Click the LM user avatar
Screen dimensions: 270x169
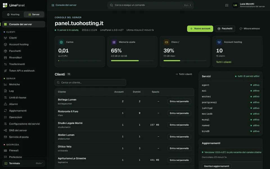click(235, 5)
